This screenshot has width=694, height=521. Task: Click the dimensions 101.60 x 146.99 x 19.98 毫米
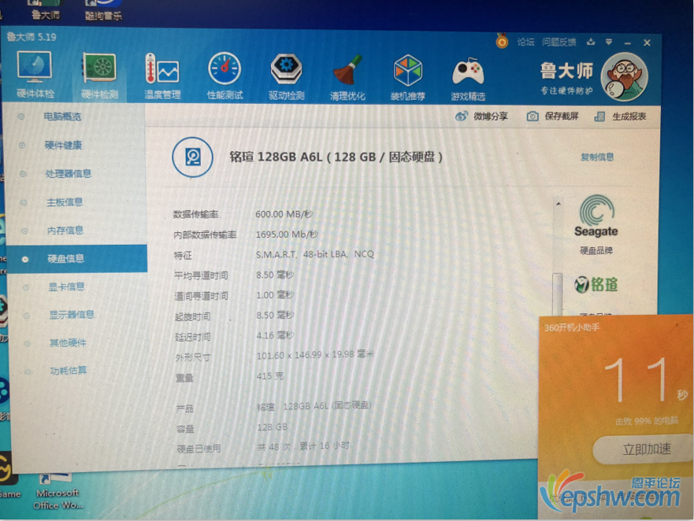(315, 355)
